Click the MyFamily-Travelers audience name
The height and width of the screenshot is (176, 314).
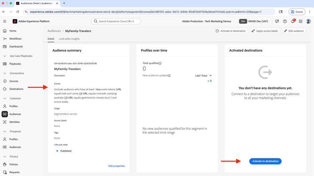click(x=67, y=69)
